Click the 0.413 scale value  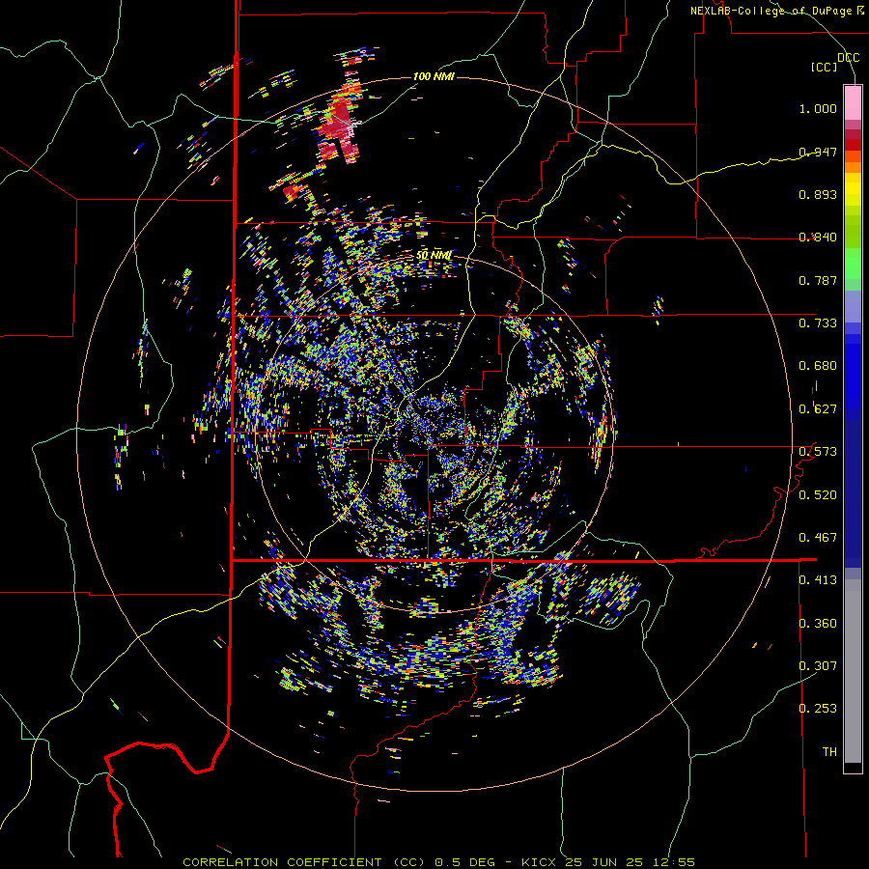tap(818, 580)
